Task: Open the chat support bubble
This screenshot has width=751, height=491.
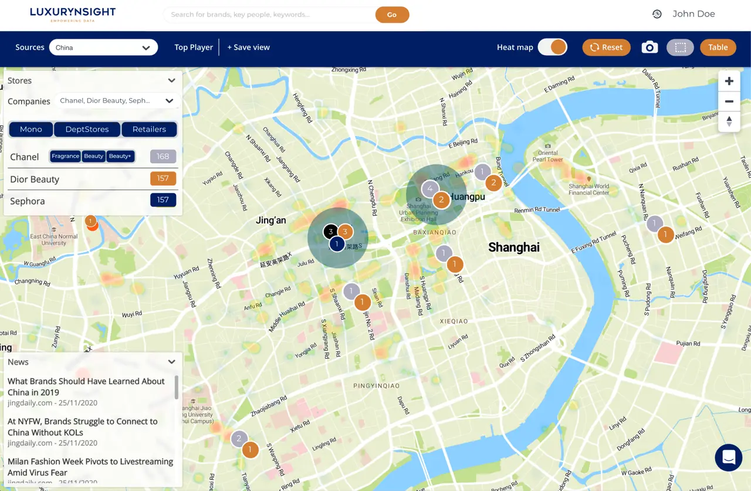Action: point(729,458)
